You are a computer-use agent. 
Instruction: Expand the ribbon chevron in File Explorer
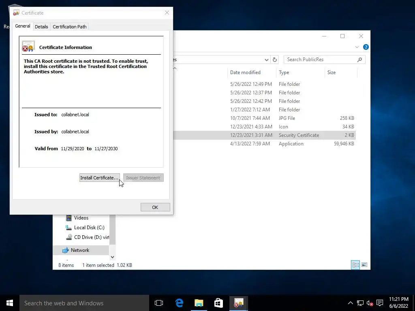tap(357, 47)
